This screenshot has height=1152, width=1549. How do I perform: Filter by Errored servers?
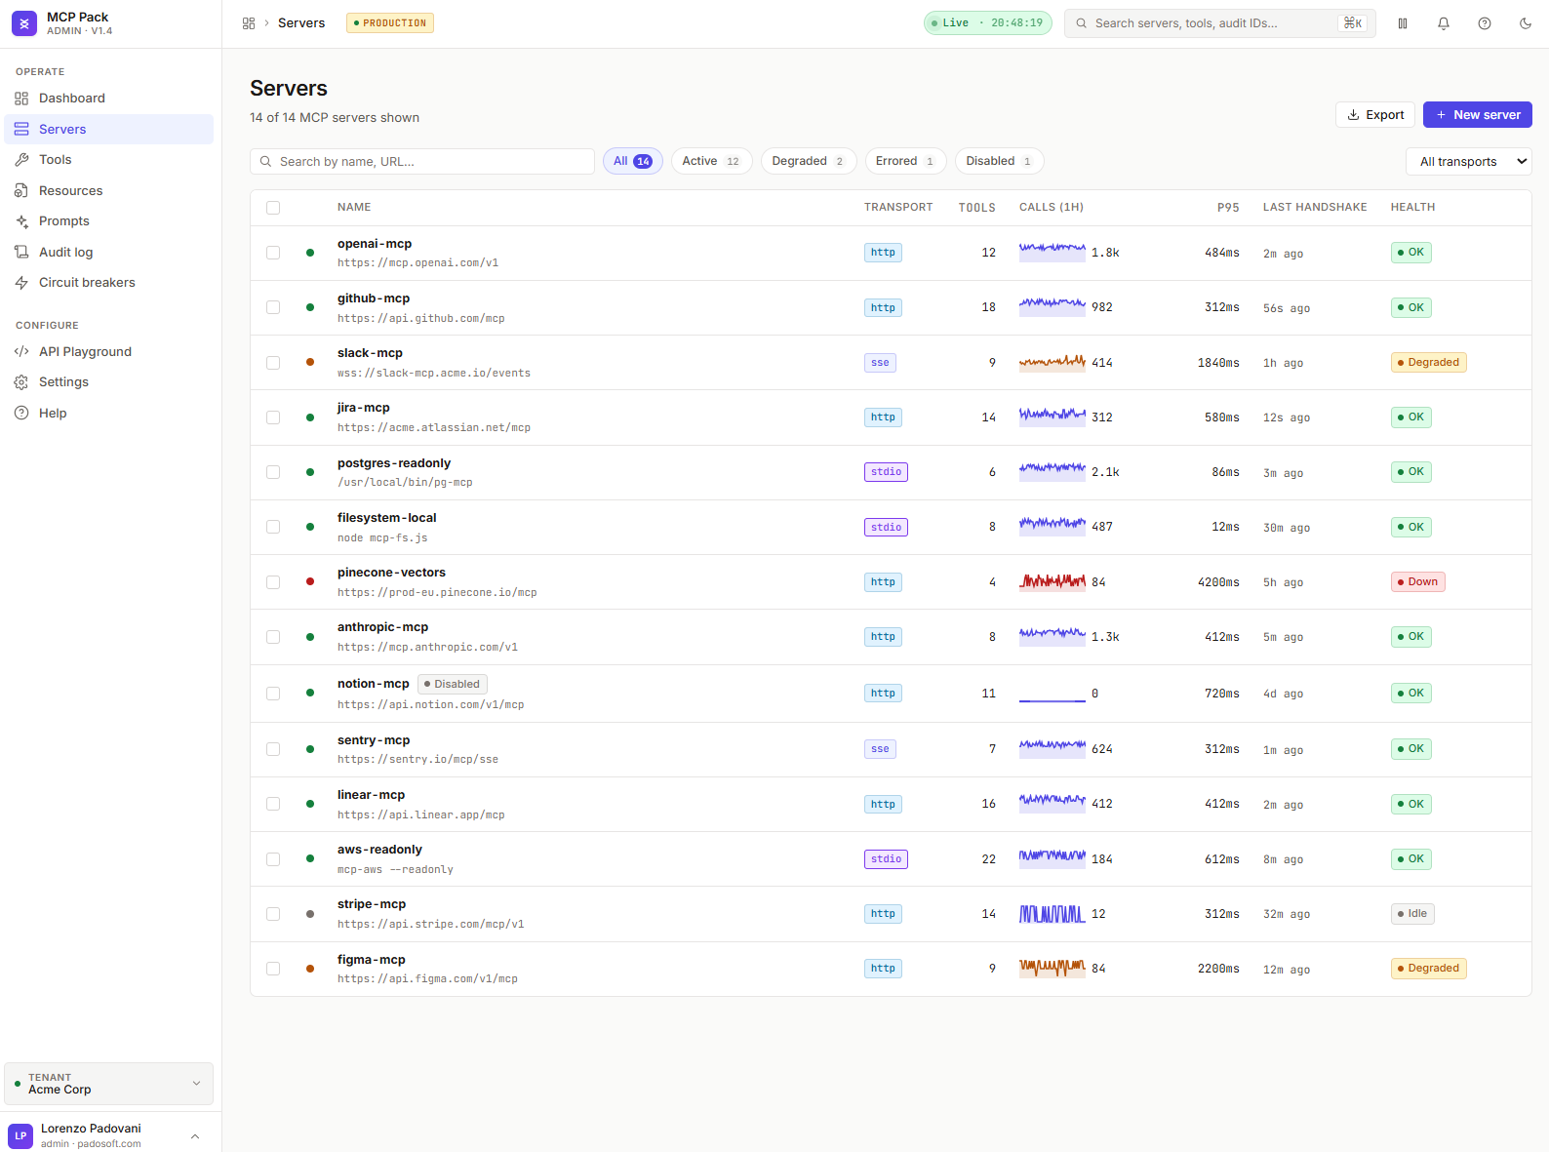click(905, 161)
